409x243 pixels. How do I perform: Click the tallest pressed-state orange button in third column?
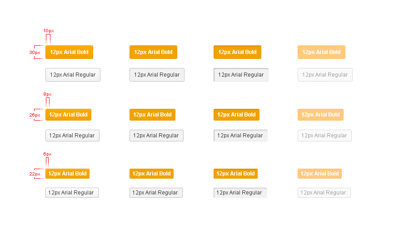237,52
